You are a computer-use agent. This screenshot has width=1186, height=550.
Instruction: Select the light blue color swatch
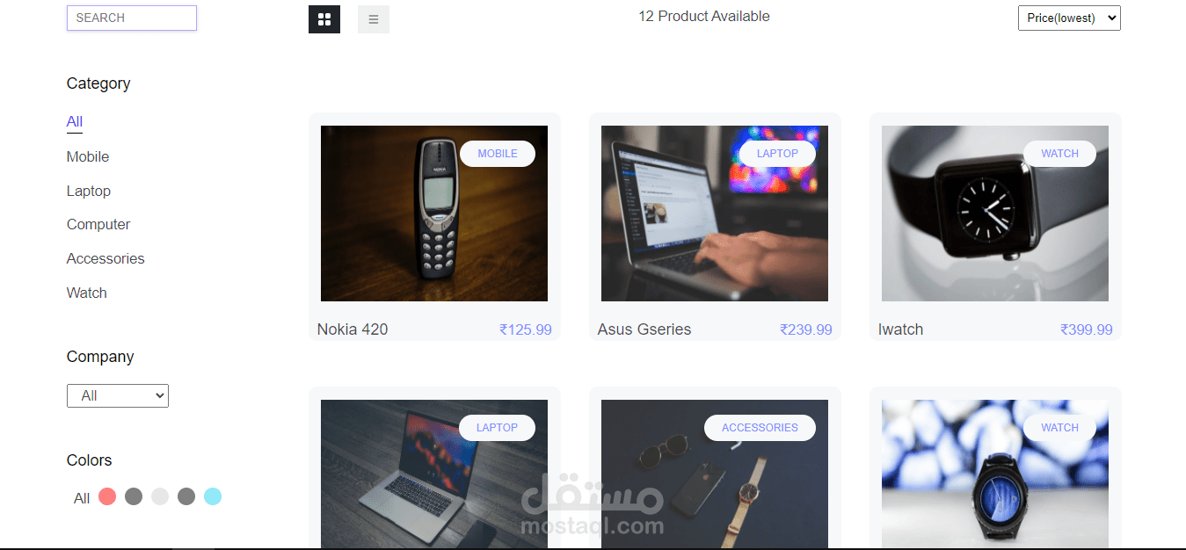(213, 496)
